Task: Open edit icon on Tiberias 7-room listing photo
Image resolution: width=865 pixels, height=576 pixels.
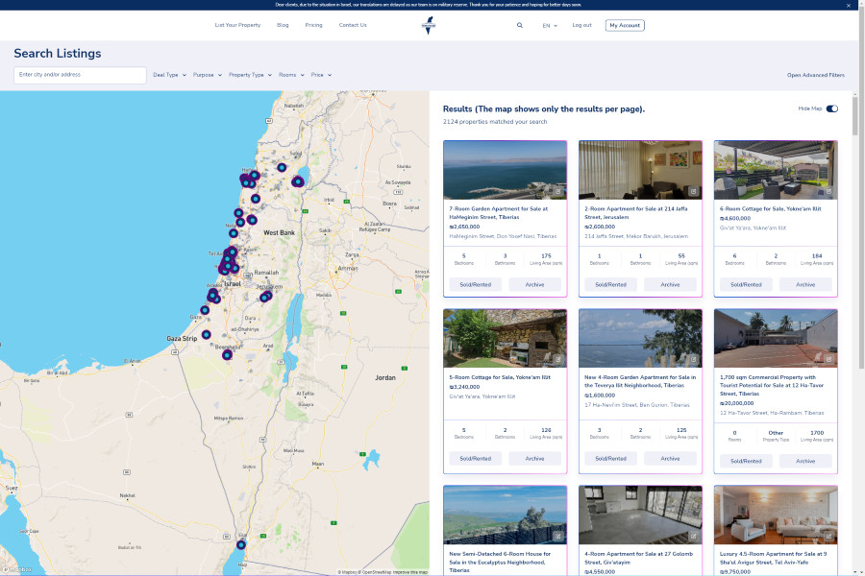Action: [557, 192]
